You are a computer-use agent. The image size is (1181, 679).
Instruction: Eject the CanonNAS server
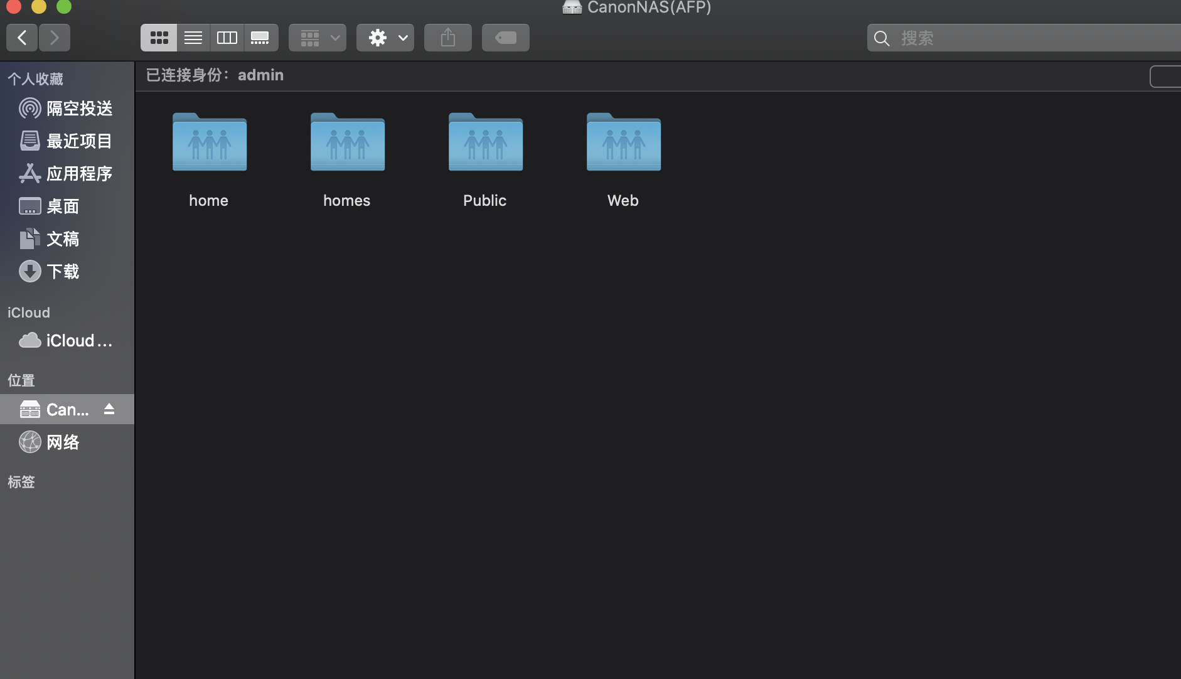coord(109,409)
